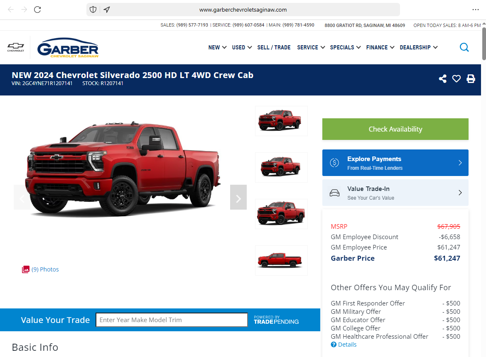The height and width of the screenshot is (357, 486).
Task: Expand the NEW menu dropdown
Action: [217, 47]
